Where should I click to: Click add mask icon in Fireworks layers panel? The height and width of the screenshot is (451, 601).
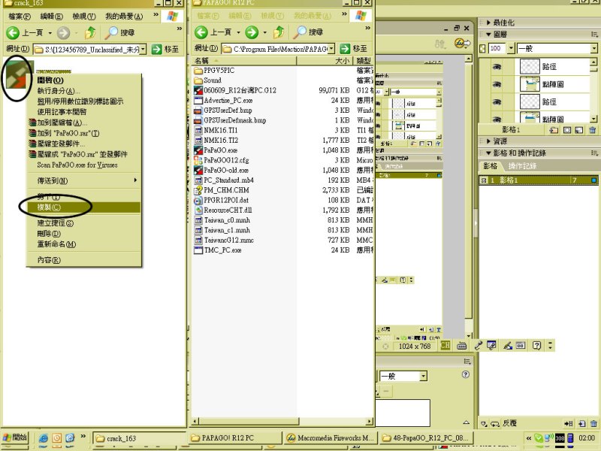click(567, 130)
